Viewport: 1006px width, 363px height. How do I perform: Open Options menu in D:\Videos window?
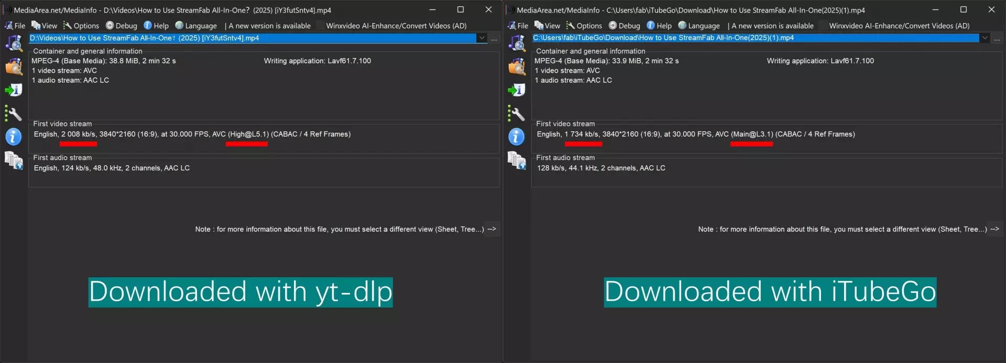click(x=81, y=26)
